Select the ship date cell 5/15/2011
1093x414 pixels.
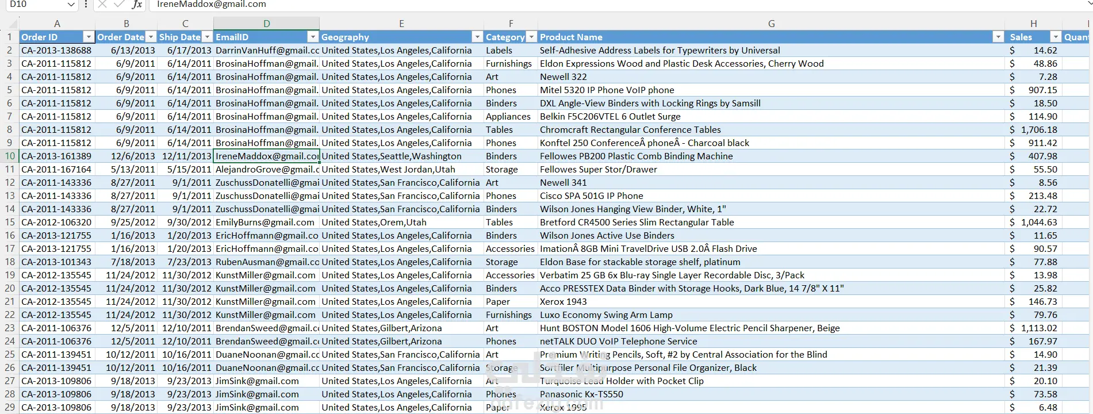click(x=185, y=169)
